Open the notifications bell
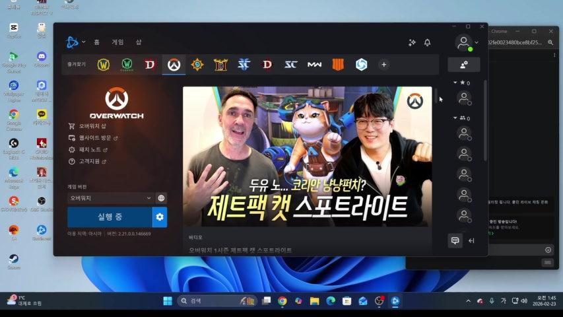Viewport: 563px width, 317px height. pos(427,42)
